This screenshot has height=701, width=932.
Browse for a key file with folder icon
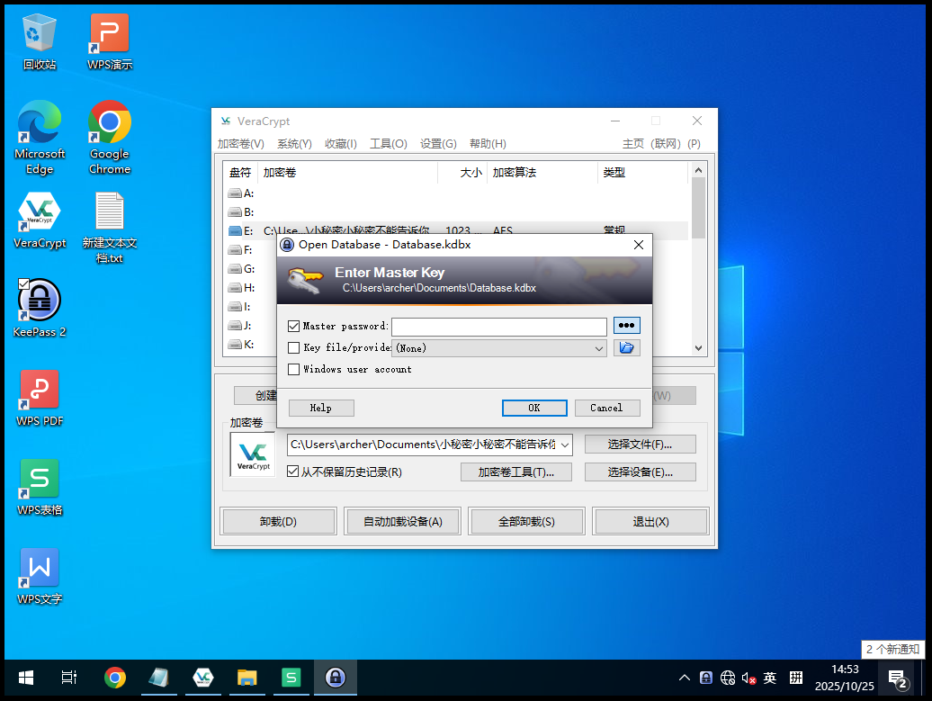click(x=626, y=348)
